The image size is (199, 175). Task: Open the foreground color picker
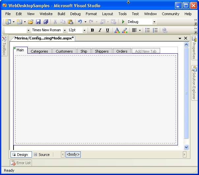(117, 30)
